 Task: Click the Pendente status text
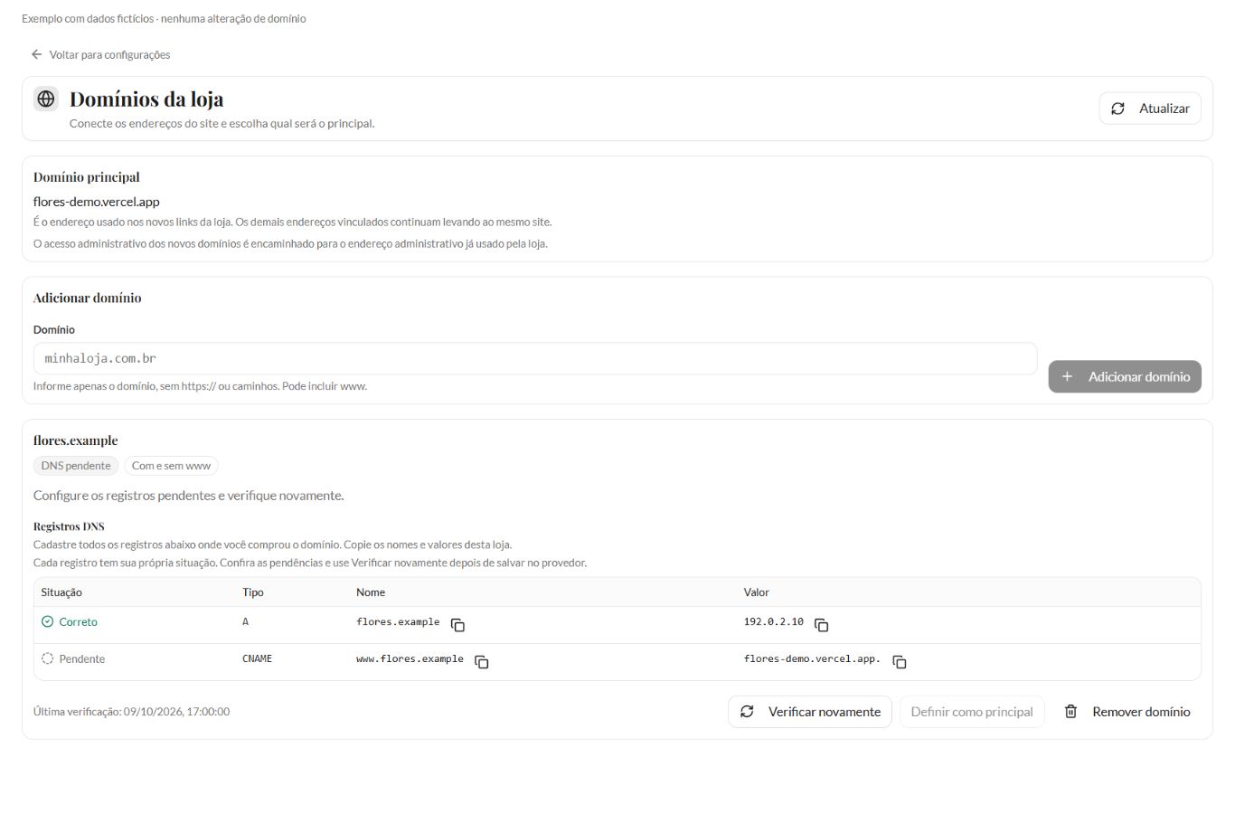point(82,659)
